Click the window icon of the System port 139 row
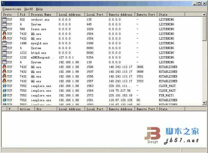This screenshot has width=208, height=153. pos(5,62)
